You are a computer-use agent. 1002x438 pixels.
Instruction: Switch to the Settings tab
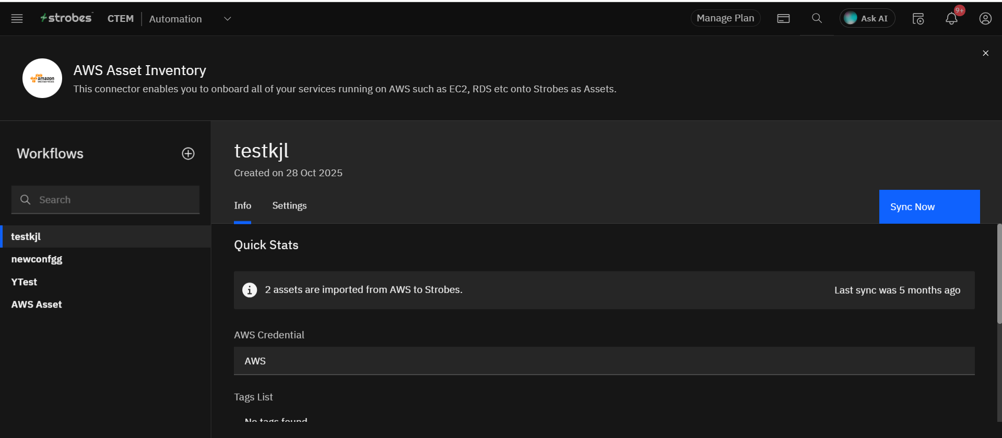(x=289, y=206)
